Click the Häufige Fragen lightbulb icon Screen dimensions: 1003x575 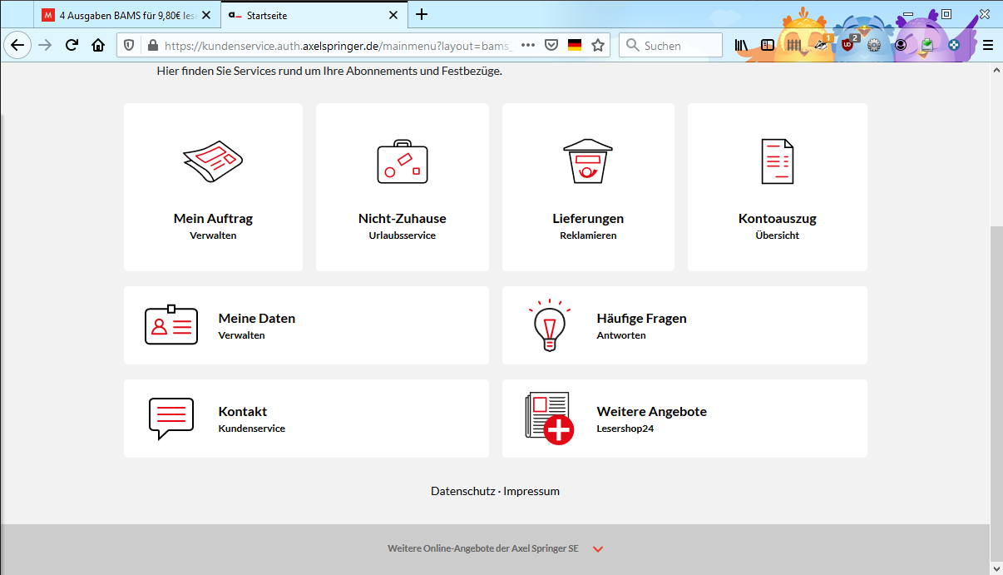[x=549, y=325]
